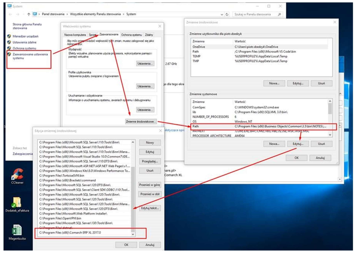Select the OpenVPN\bin path entry
The height and width of the screenshot is (253, 355).
click(x=84, y=218)
